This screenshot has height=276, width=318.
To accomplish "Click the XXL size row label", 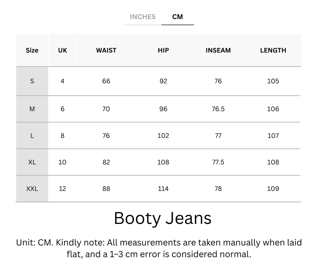I will coord(32,188).
